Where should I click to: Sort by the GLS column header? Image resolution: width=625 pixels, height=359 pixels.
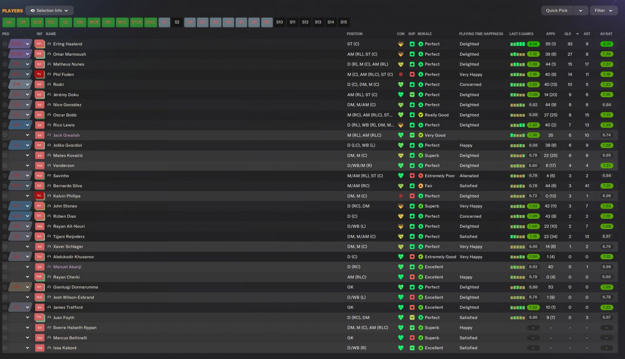tap(567, 34)
